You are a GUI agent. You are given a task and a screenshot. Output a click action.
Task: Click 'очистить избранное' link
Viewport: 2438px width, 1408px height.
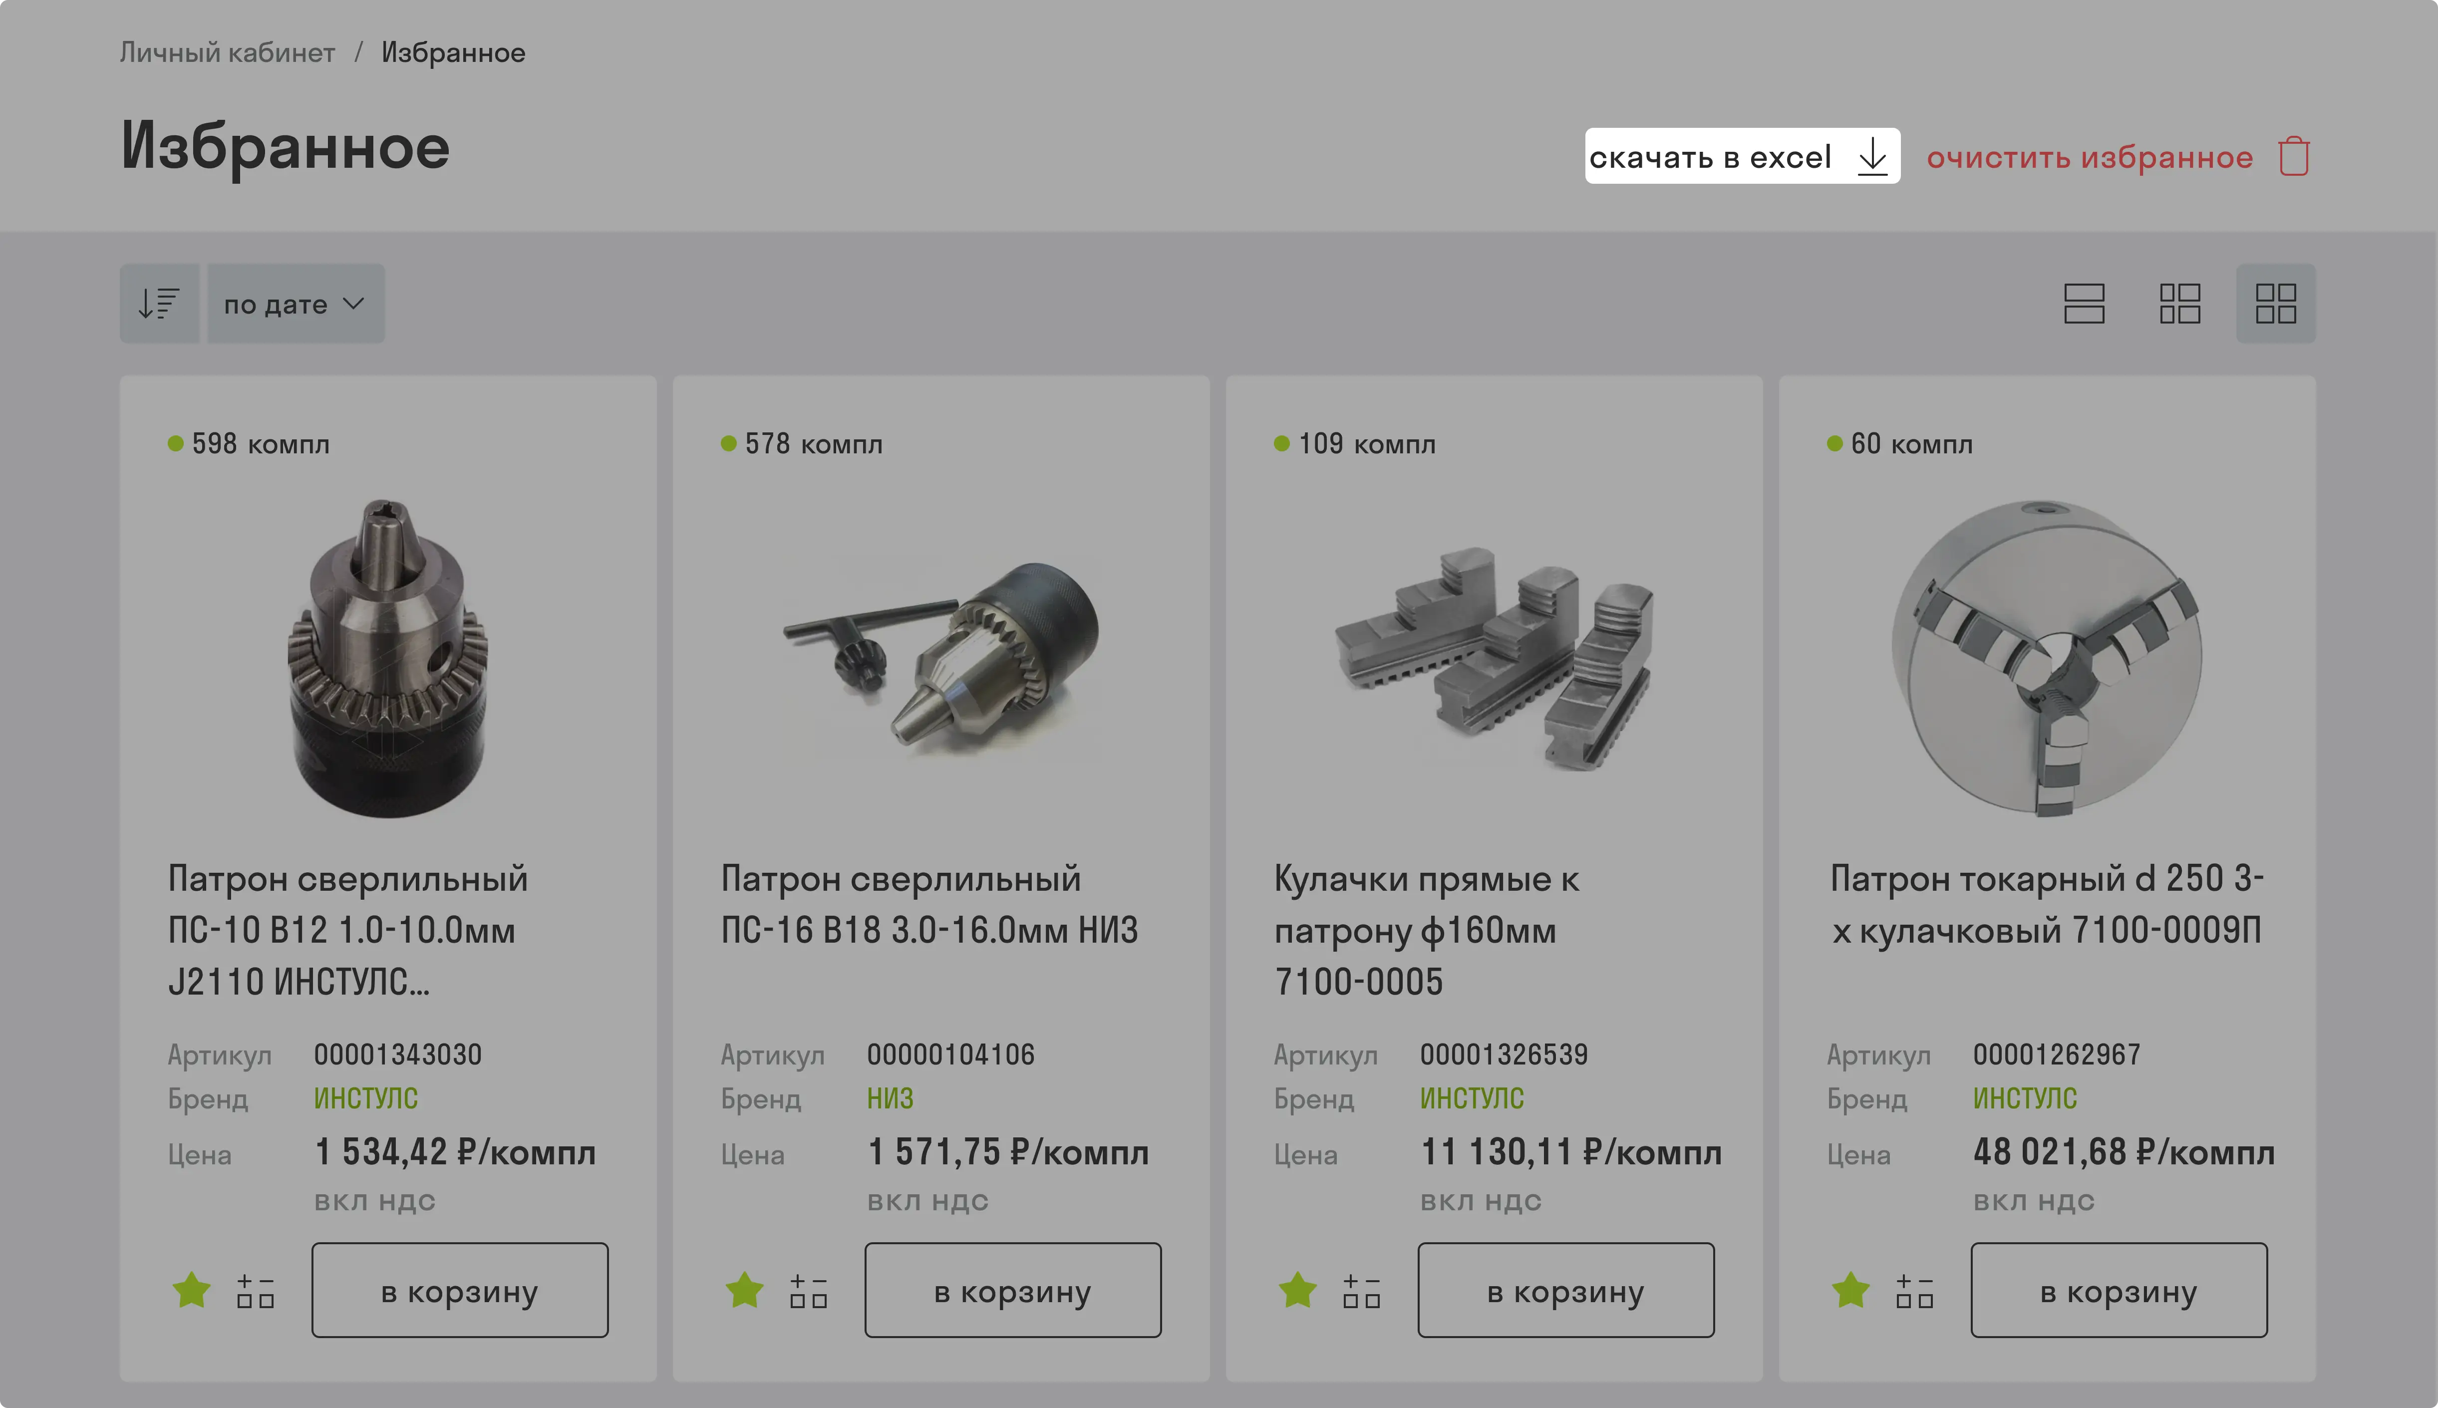click(2089, 157)
